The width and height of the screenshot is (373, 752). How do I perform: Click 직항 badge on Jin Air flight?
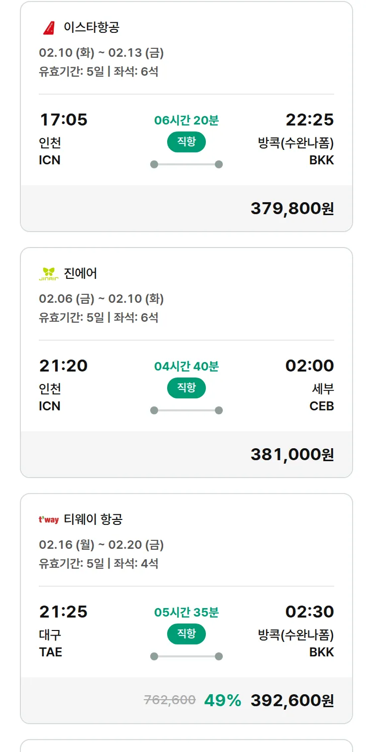tap(186, 388)
